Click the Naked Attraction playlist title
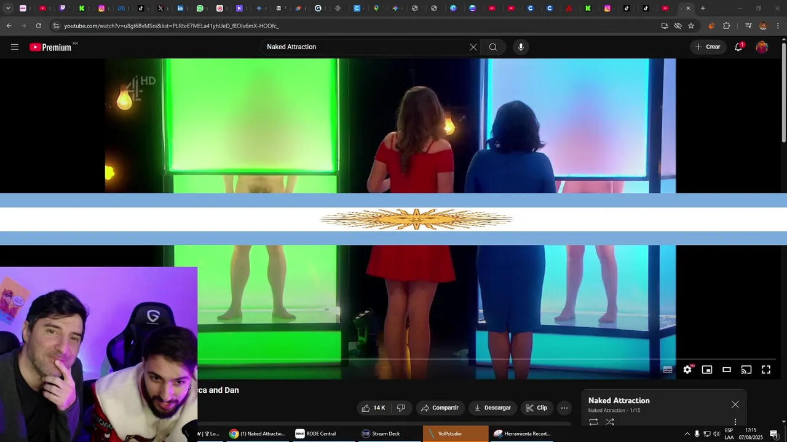This screenshot has height=442, width=787. coord(619,400)
